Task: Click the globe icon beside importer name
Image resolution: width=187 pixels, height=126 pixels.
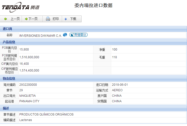Action: (x=65, y=35)
